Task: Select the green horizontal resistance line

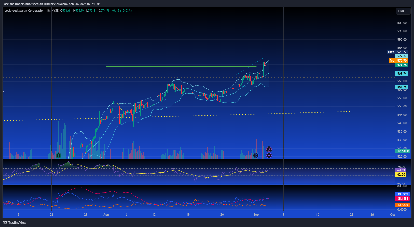Action: 181,67
